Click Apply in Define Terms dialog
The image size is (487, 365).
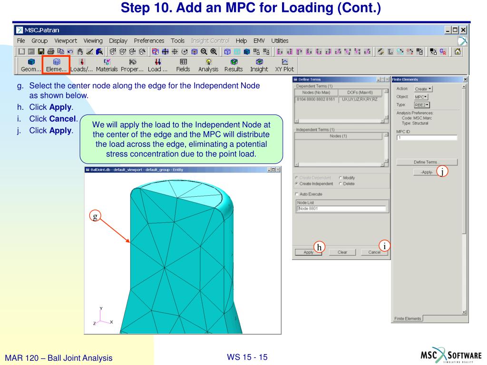click(x=308, y=252)
